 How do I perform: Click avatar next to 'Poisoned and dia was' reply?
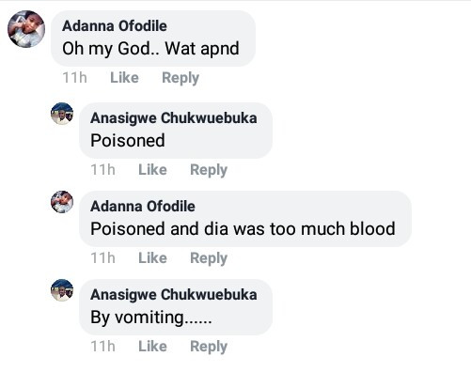(62, 202)
